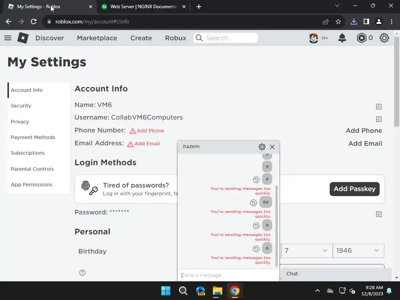This screenshot has height=300, width=400.
Task: Reload the current page
Action: pyautogui.click(x=34, y=22)
